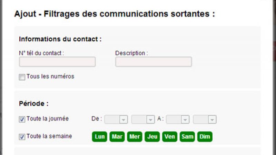The width and height of the screenshot is (276, 155).
Task: Uncheck the Toute la journée checkbox
Action: pos(22,120)
